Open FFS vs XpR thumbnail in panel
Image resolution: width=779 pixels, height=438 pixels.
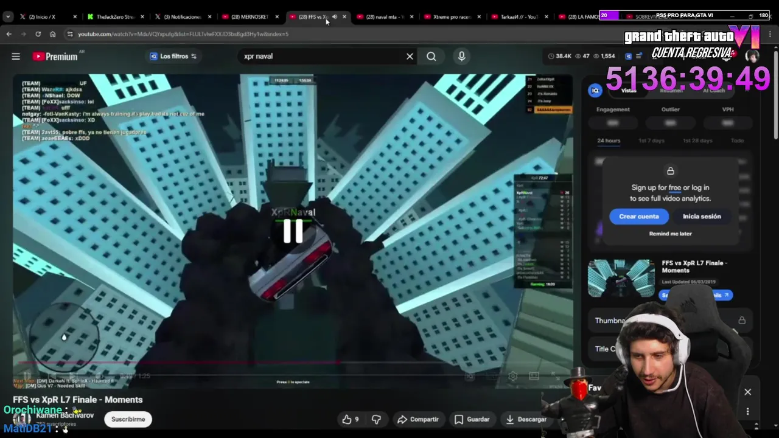pos(621,278)
